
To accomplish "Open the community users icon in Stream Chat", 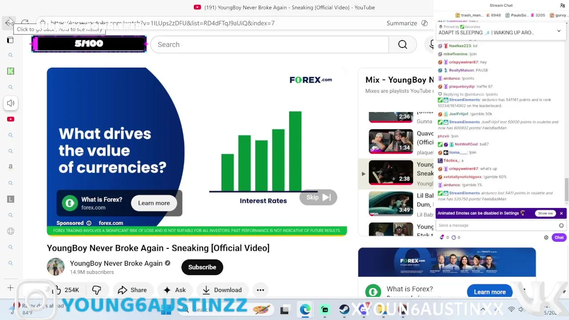I will tap(562, 5).
